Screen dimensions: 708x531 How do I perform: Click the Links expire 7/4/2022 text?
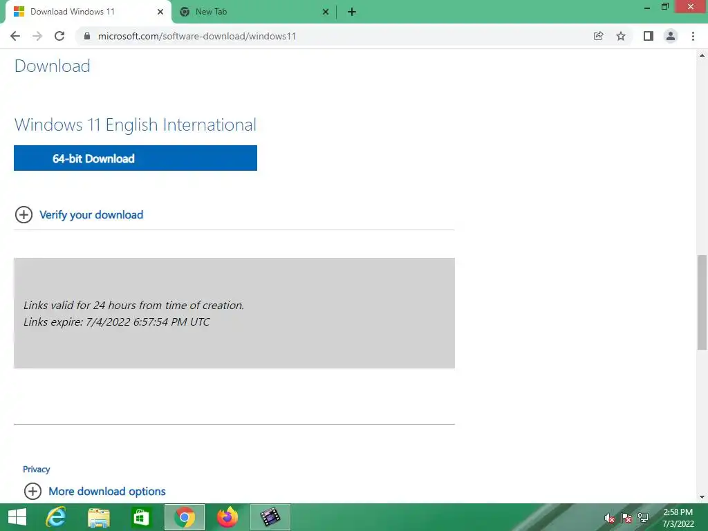pyautogui.click(x=116, y=322)
